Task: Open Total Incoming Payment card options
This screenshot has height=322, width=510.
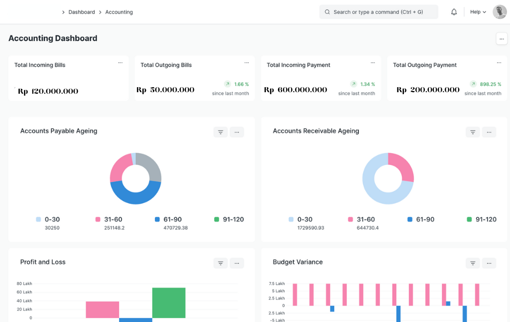Action: 373,63
